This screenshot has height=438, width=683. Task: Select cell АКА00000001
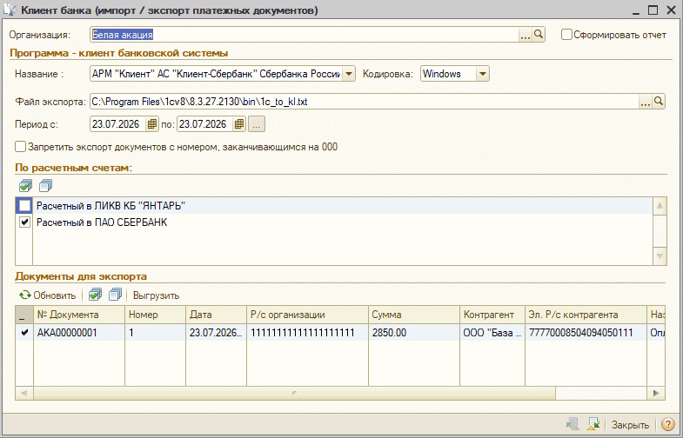tap(79, 333)
